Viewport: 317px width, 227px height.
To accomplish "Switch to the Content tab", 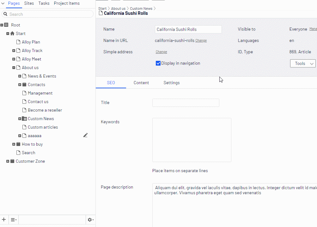I will [141, 83].
